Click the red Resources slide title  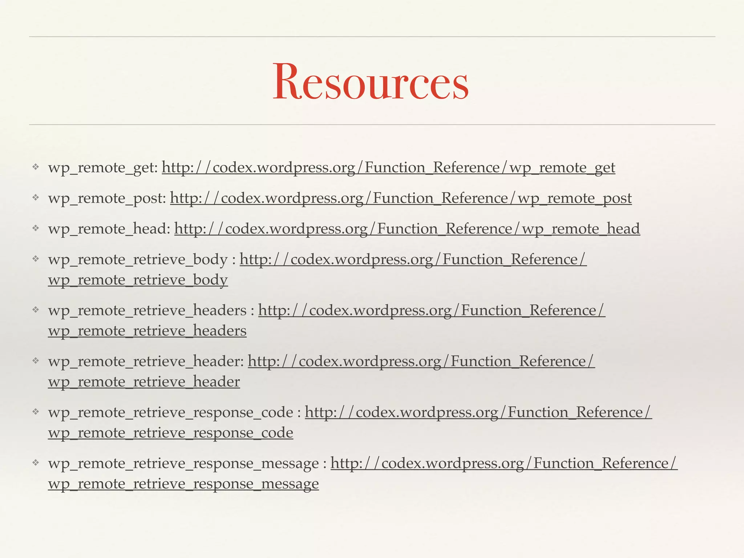(x=371, y=81)
